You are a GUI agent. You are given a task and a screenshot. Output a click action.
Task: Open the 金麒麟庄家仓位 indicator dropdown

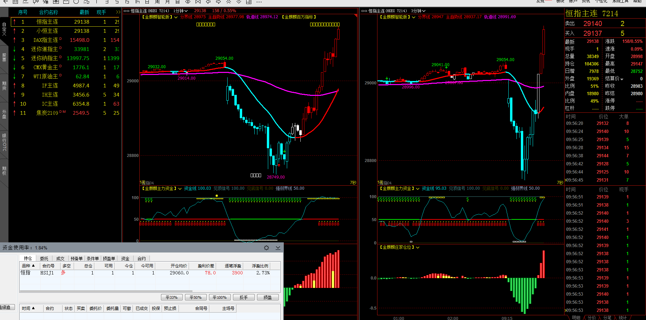coord(418,247)
